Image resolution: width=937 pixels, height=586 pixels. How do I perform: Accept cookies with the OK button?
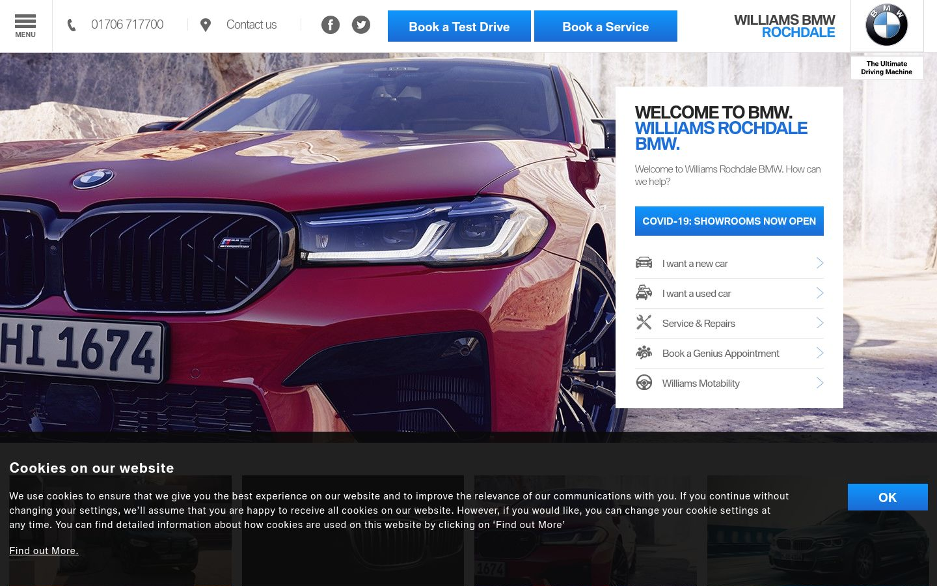tap(888, 497)
